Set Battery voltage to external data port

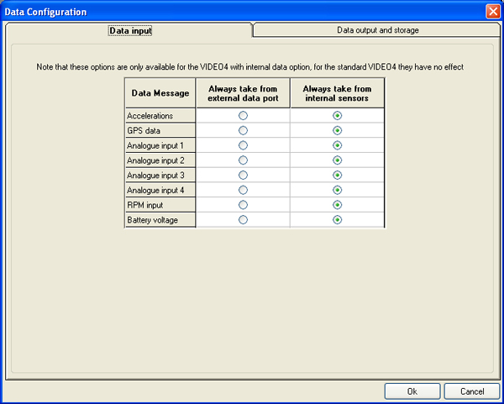(x=243, y=220)
